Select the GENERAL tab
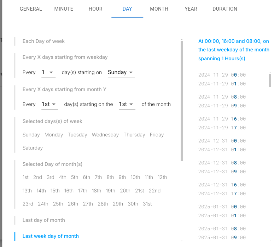 point(31,9)
